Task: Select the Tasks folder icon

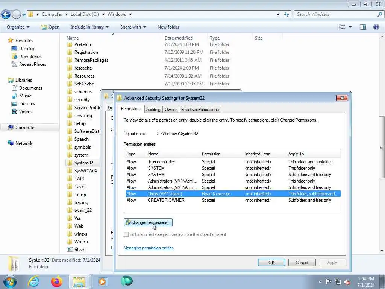Action: [x=70, y=187]
